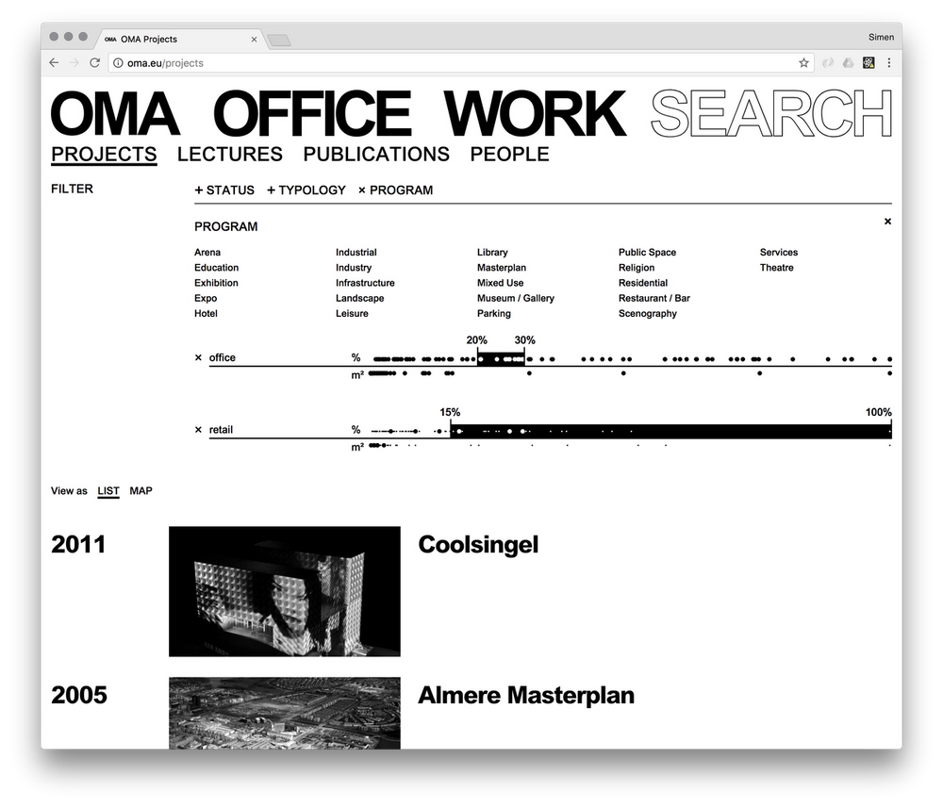Open the Almere Masterplan project title
The image size is (943, 808).
tap(526, 696)
